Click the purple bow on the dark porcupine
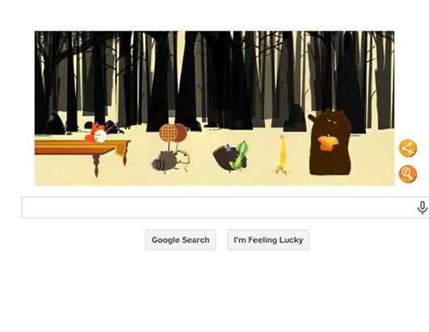 (227, 148)
